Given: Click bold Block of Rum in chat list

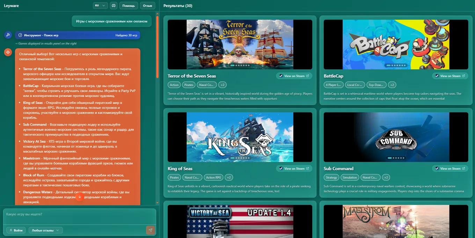Looking at the screenshot, I should pos(34,175).
